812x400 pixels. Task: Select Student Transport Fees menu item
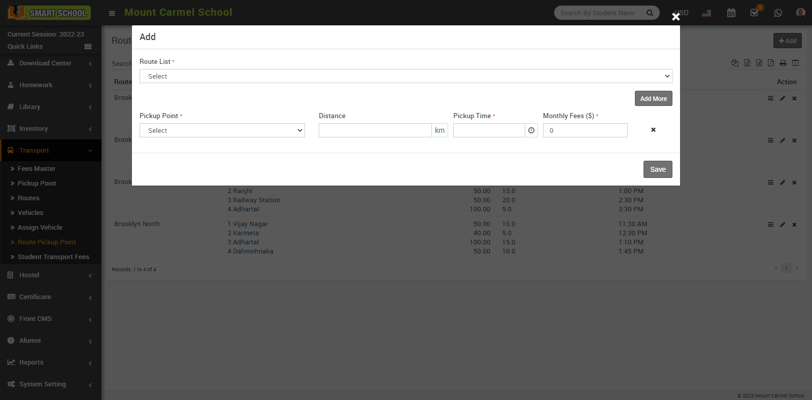tap(53, 257)
